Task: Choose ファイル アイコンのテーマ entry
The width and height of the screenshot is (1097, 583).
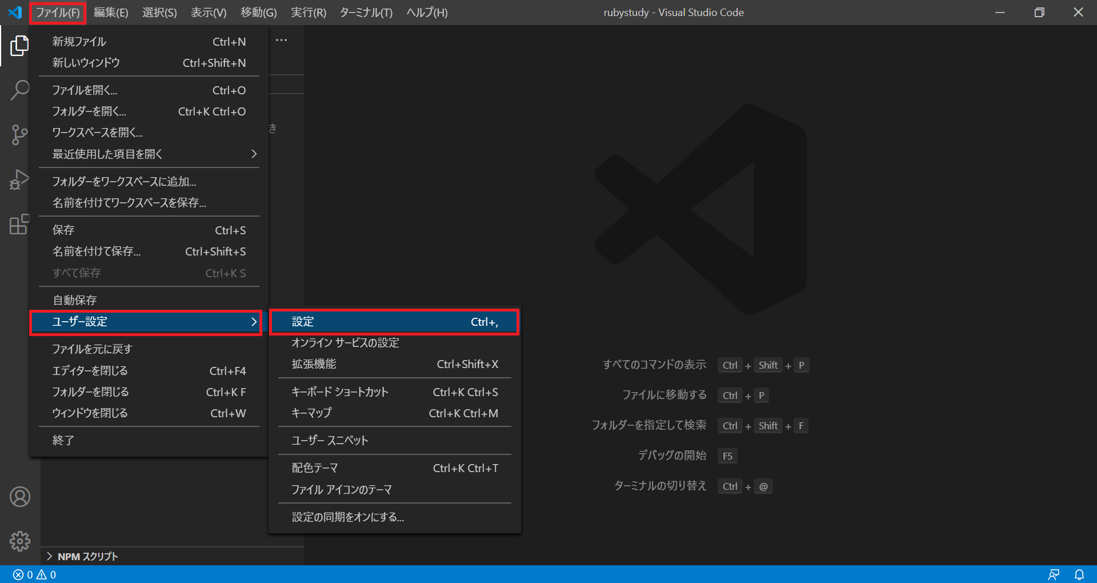Action: pyautogui.click(x=394, y=490)
